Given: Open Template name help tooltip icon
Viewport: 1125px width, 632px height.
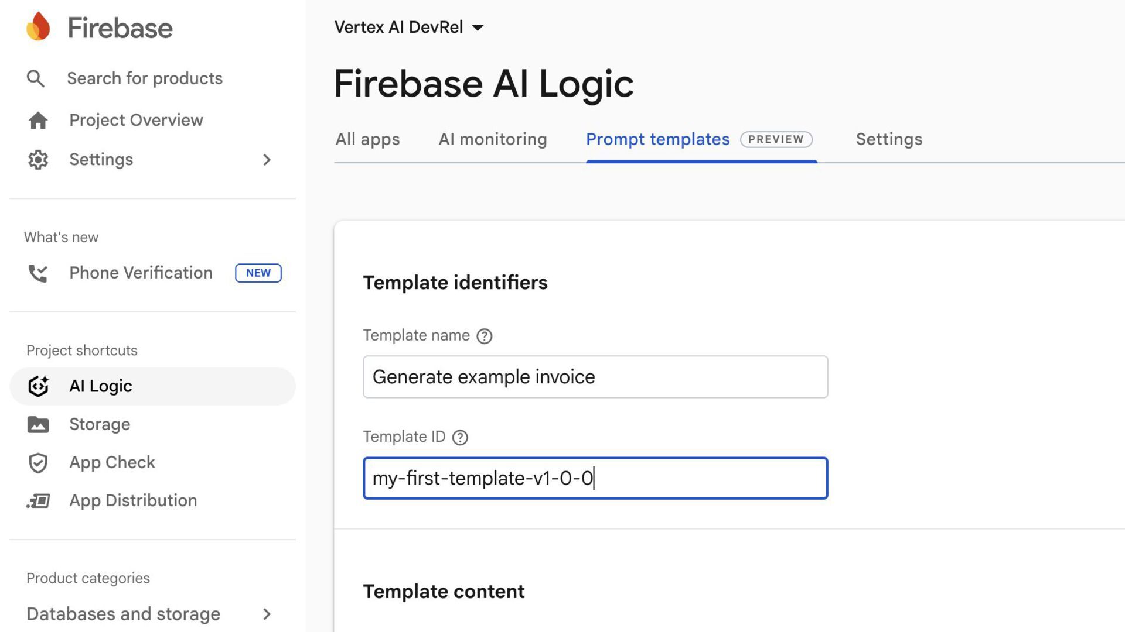Looking at the screenshot, I should (485, 336).
